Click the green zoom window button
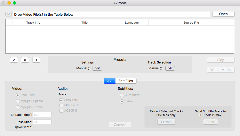 pyautogui.click(x=14, y=3)
